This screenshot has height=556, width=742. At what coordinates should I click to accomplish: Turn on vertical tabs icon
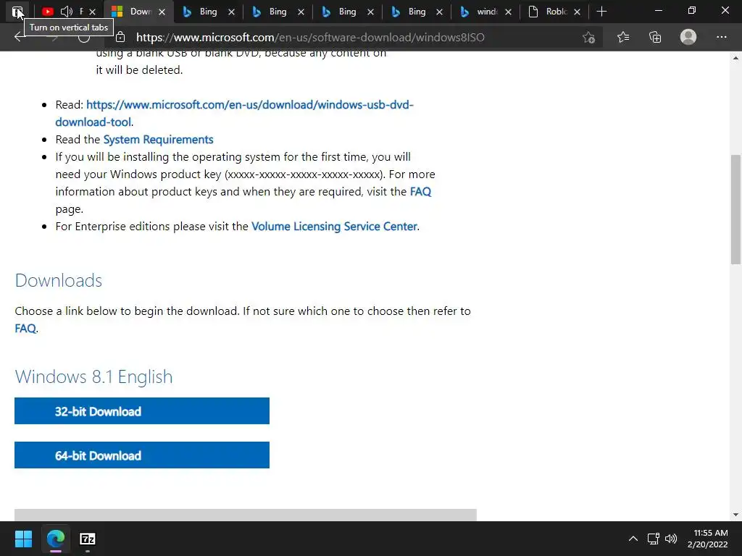[17, 12]
